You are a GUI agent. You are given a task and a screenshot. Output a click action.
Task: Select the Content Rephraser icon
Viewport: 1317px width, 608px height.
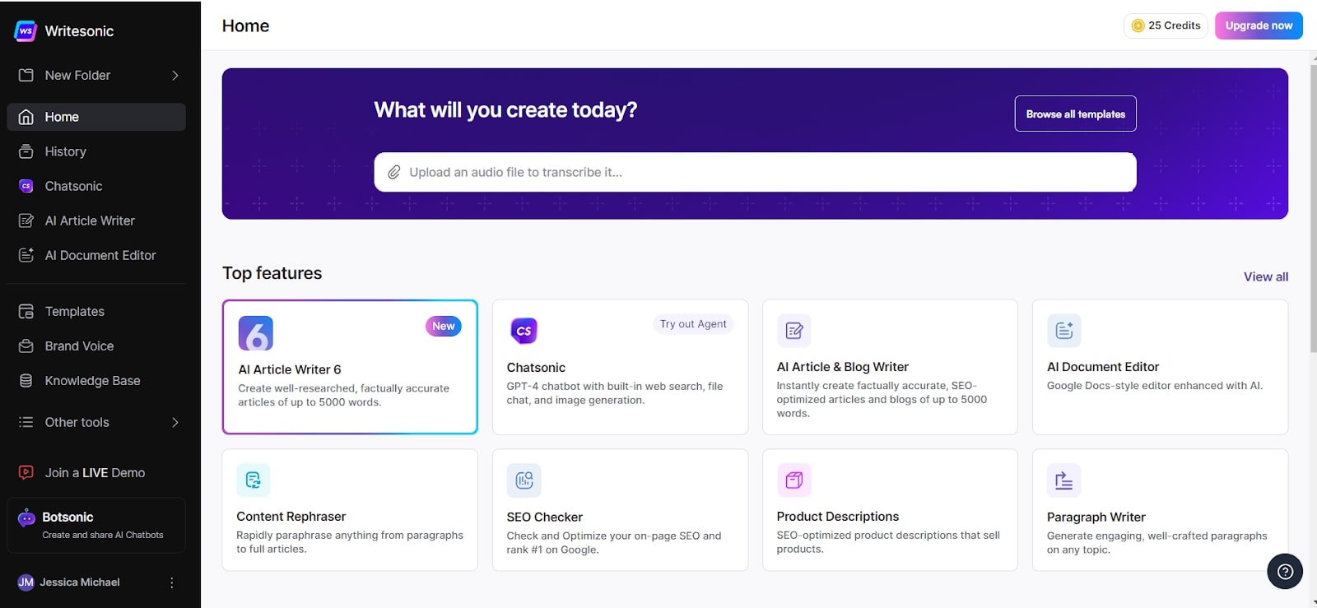(x=253, y=480)
